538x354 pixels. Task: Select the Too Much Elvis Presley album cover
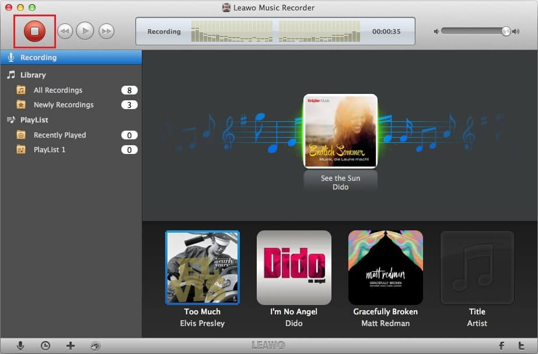point(202,268)
